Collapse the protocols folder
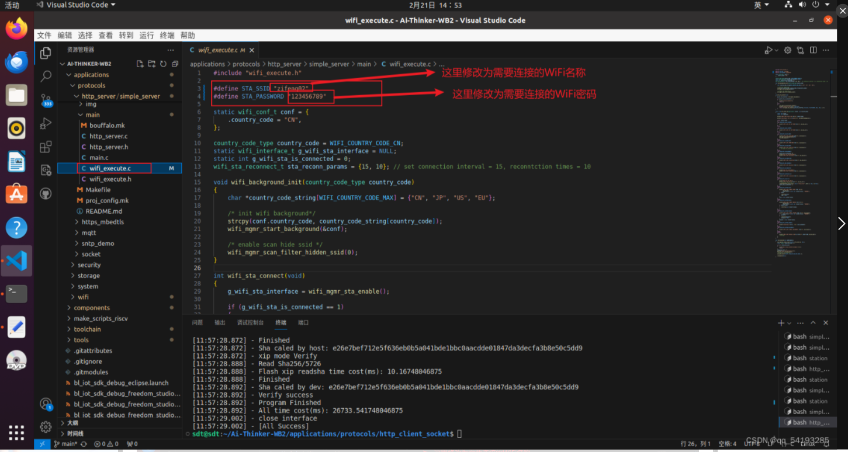 (120, 85)
